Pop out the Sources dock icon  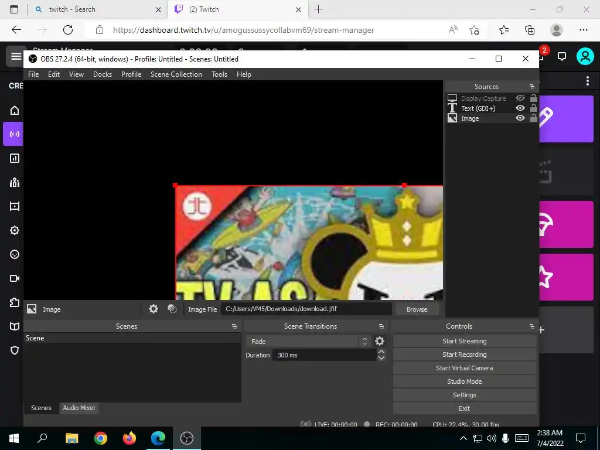[532, 87]
